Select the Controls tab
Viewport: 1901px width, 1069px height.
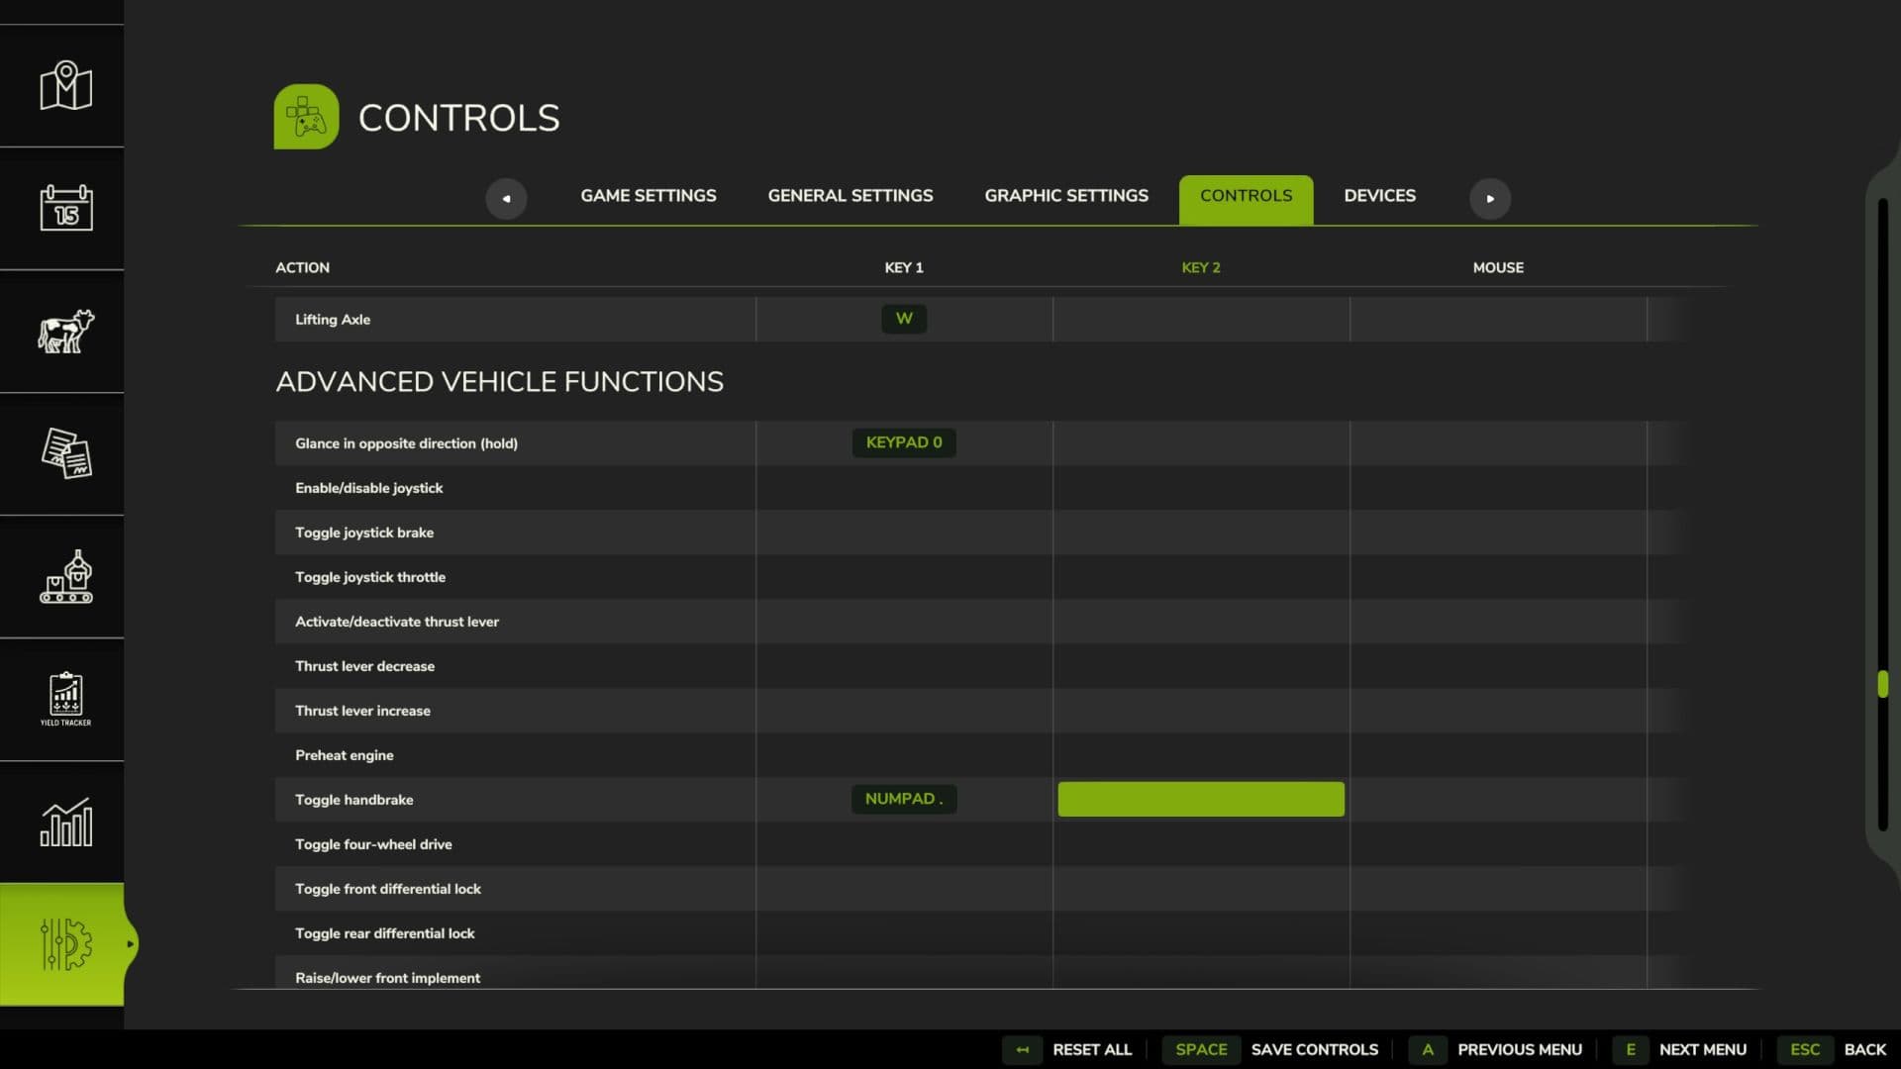click(x=1246, y=199)
